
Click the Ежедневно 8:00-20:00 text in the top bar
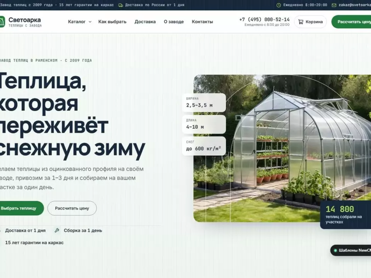pyautogui.click(x=305, y=5)
